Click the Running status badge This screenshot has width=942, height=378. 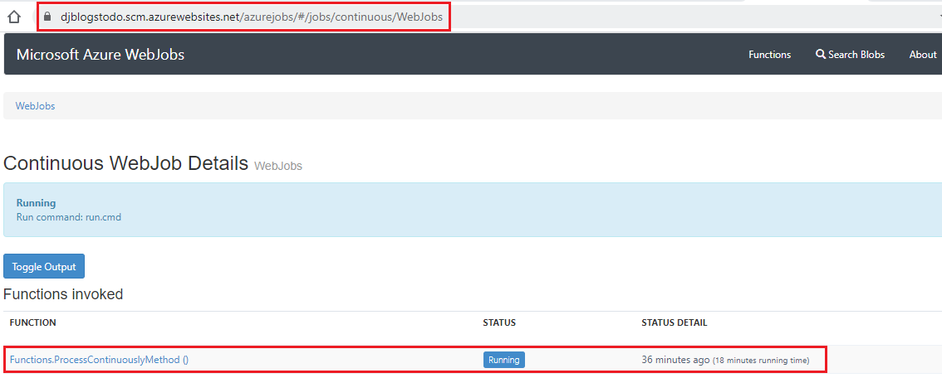tap(504, 360)
